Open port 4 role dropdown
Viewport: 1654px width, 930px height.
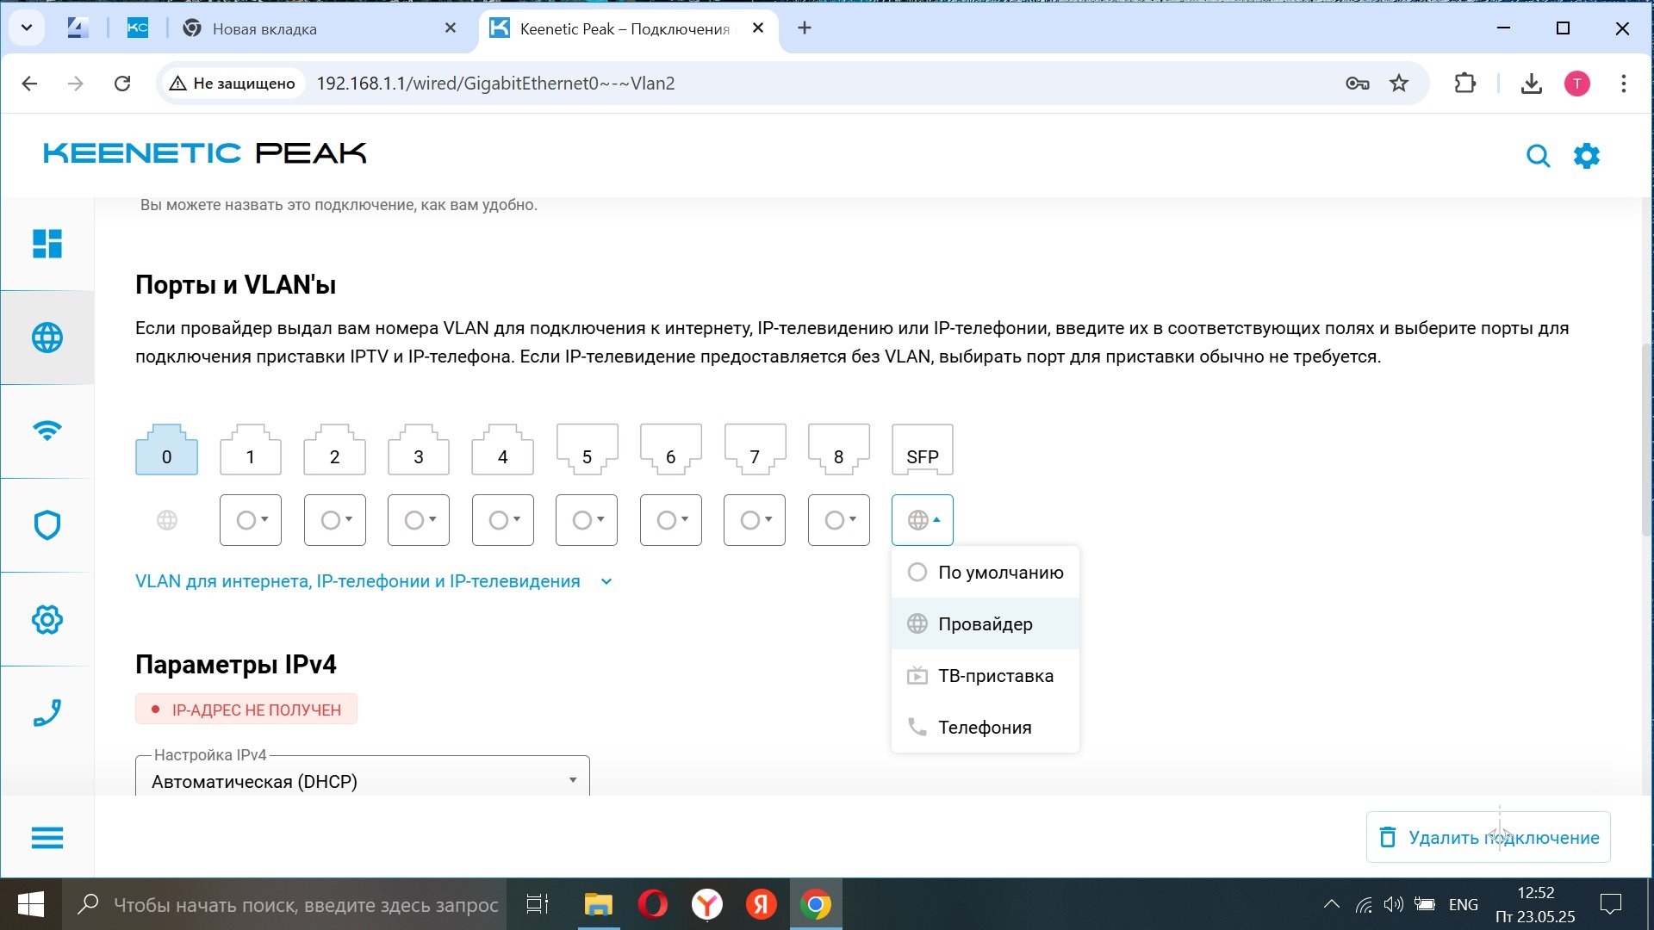coord(503,520)
